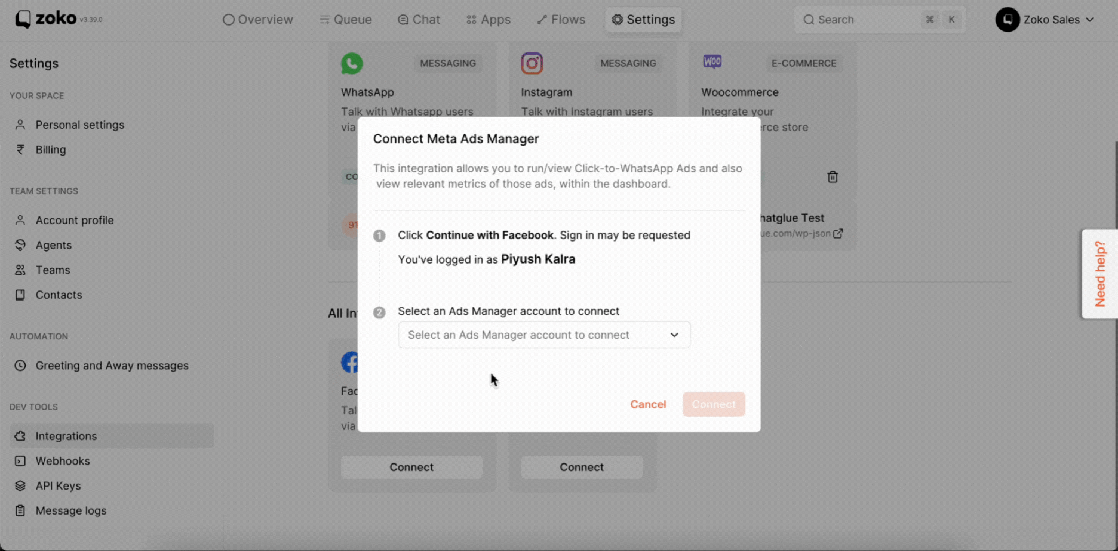Click the API Keys layers icon
The width and height of the screenshot is (1118, 551).
[20, 486]
